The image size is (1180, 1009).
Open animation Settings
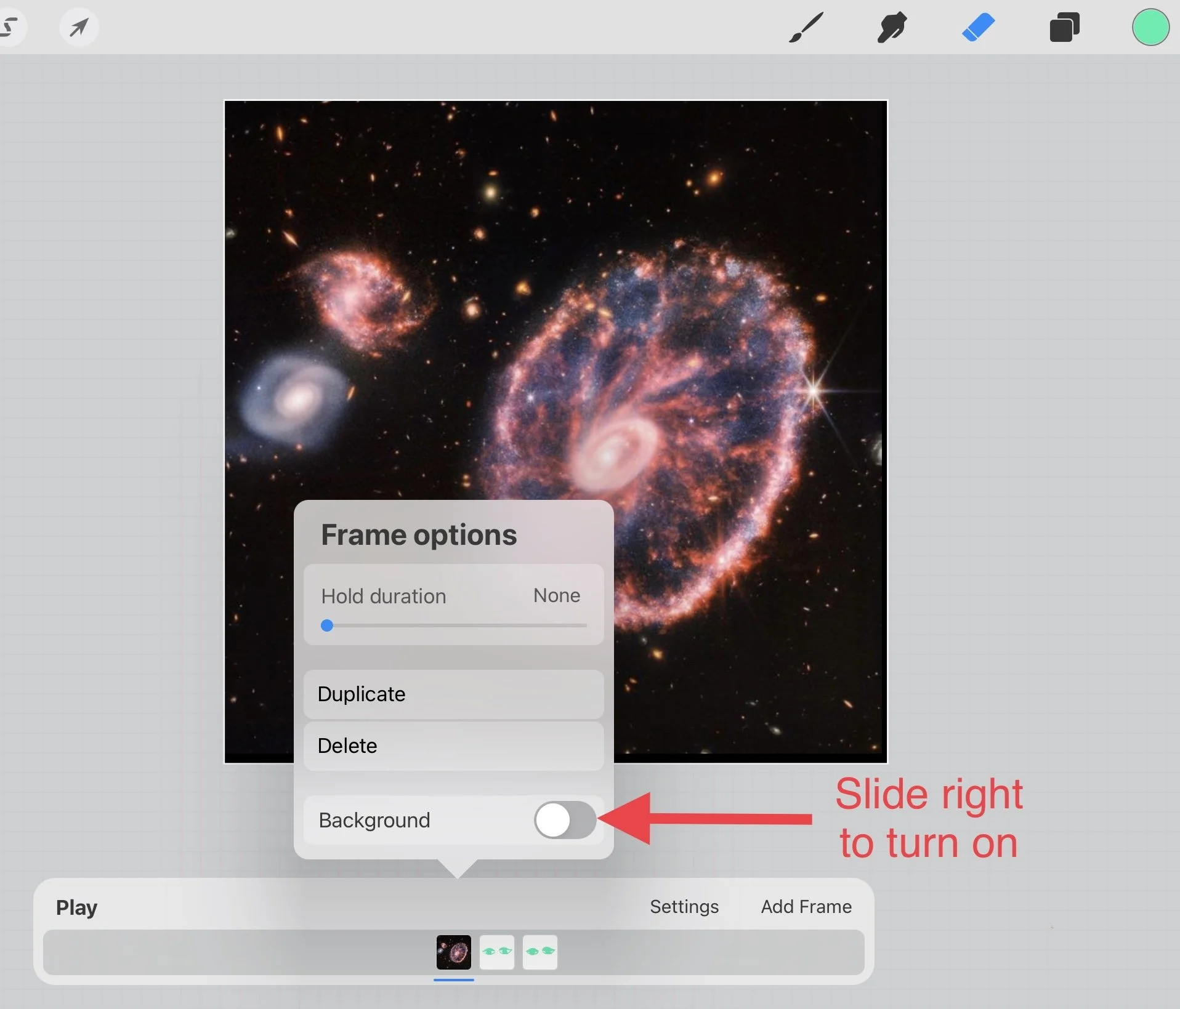[684, 906]
